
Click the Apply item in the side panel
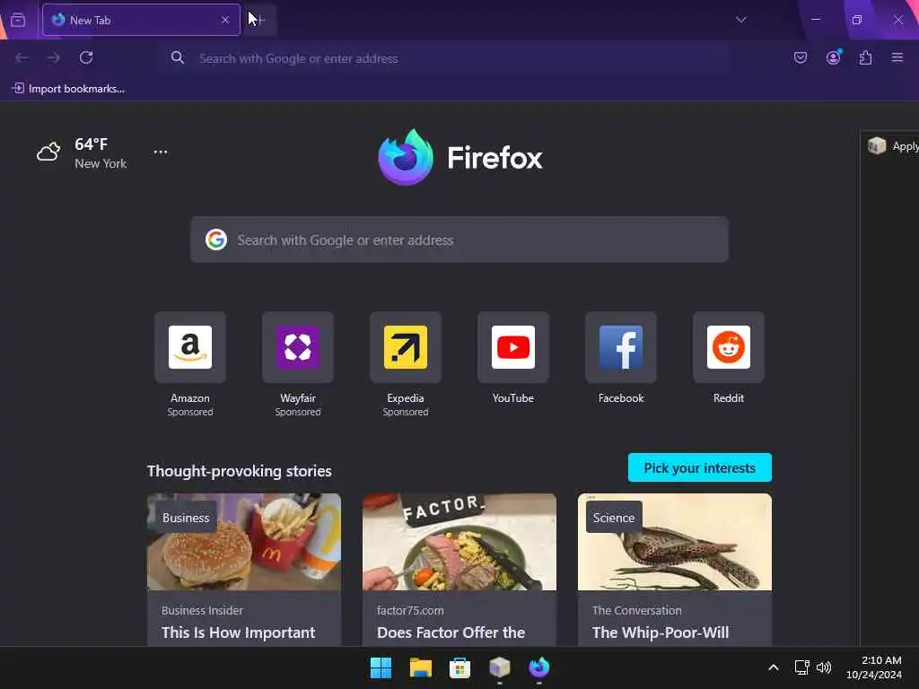tap(893, 146)
